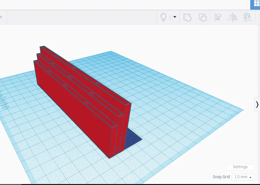This screenshot has width=260, height=185.
Task: Select the Mirror tool icon
Action: 233,17
